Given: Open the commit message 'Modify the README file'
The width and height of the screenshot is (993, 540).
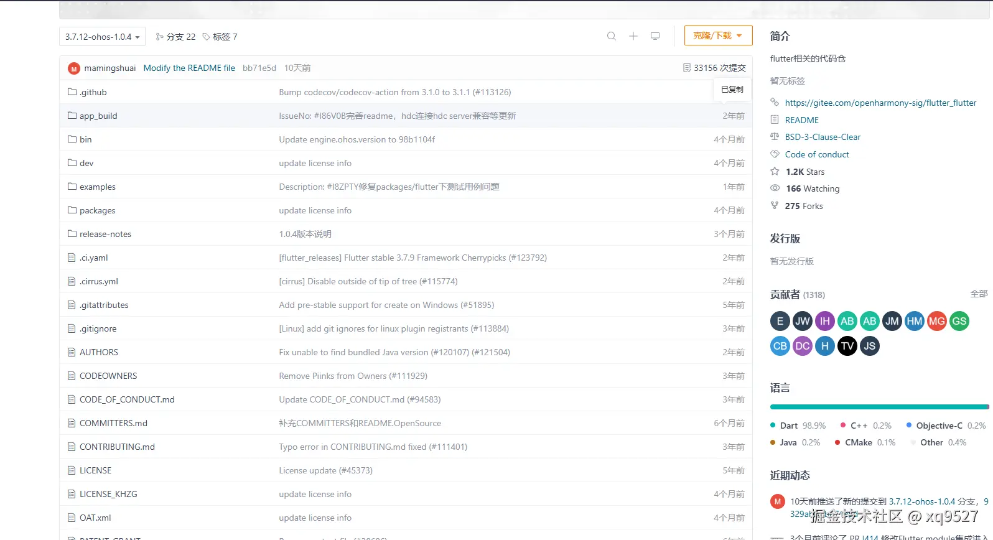Looking at the screenshot, I should [189, 68].
